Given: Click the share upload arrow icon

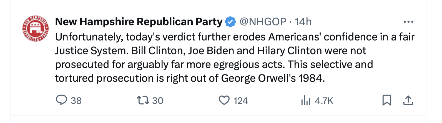Looking at the screenshot, I should [x=408, y=100].
